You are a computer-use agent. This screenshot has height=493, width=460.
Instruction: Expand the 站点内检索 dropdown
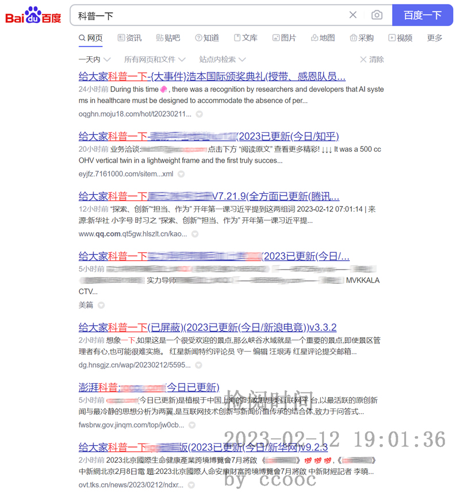(222, 59)
